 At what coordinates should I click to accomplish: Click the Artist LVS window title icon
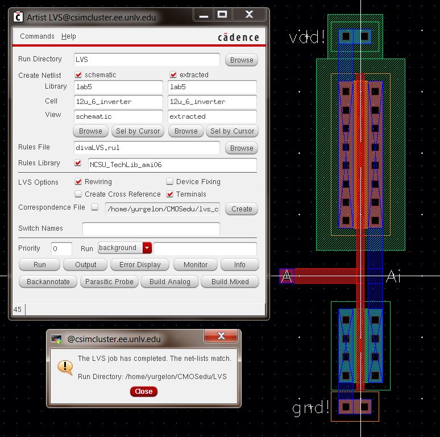(18, 17)
